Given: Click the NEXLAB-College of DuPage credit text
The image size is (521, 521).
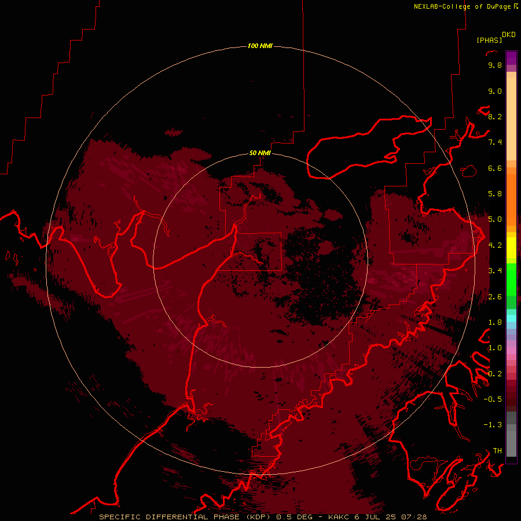Looking at the screenshot, I should [462, 6].
